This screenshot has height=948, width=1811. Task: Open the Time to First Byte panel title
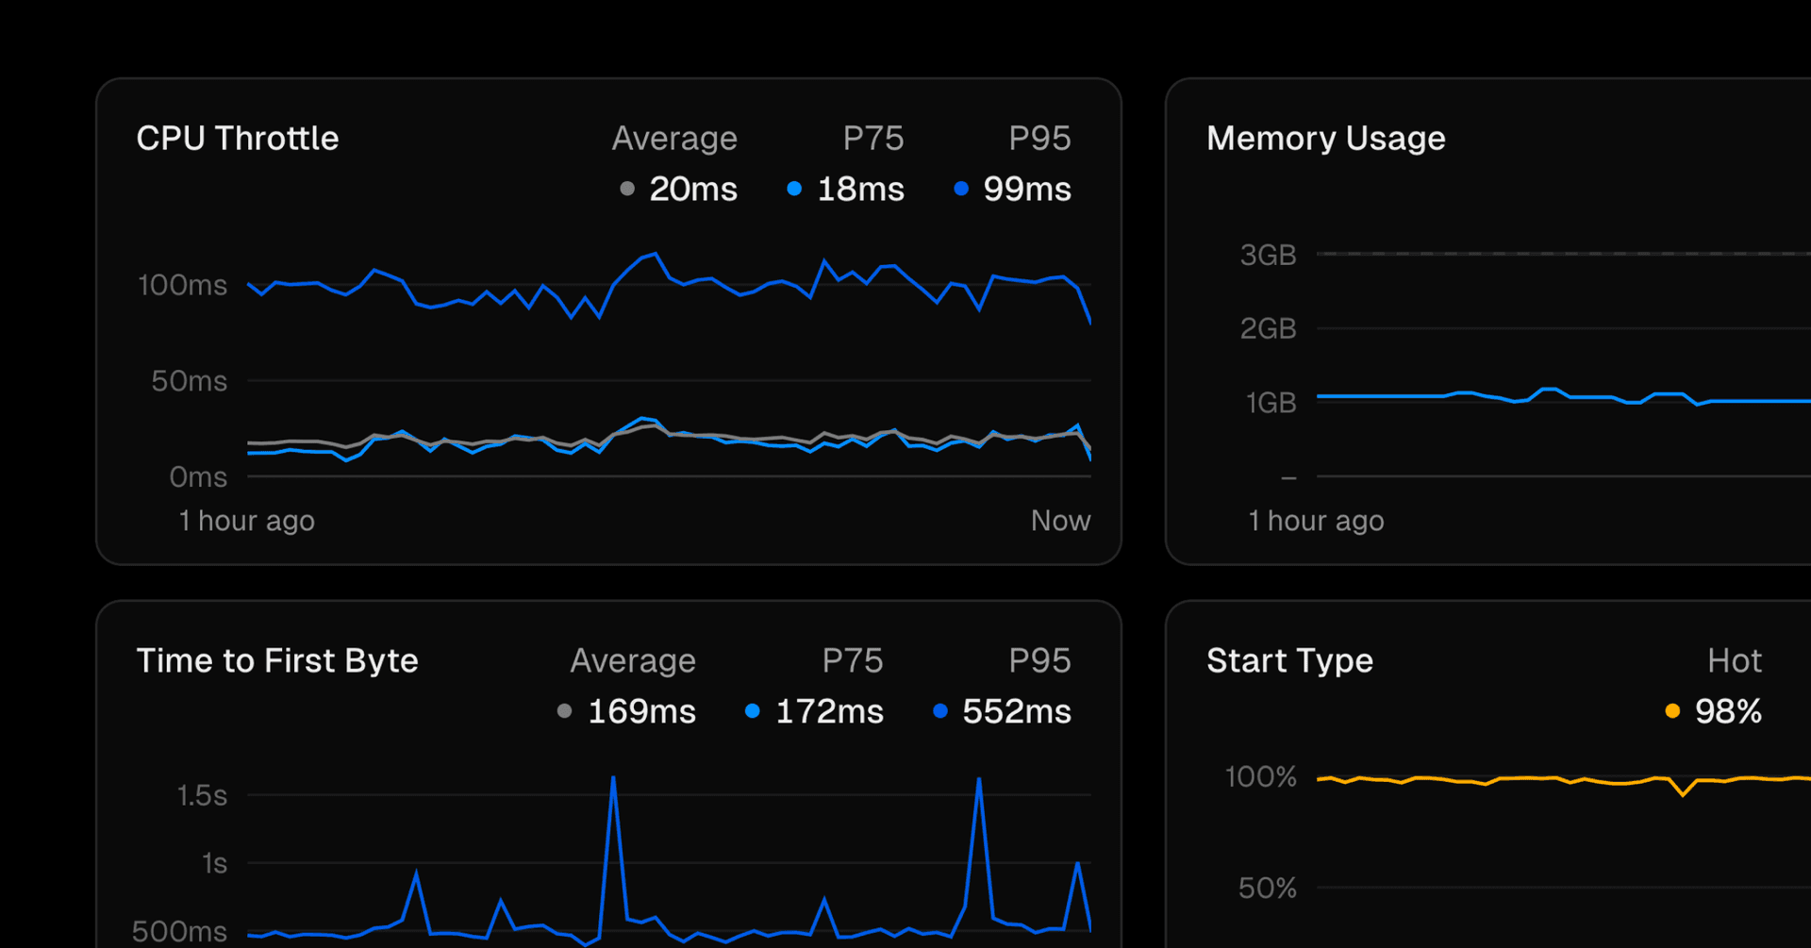pos(277,660)
